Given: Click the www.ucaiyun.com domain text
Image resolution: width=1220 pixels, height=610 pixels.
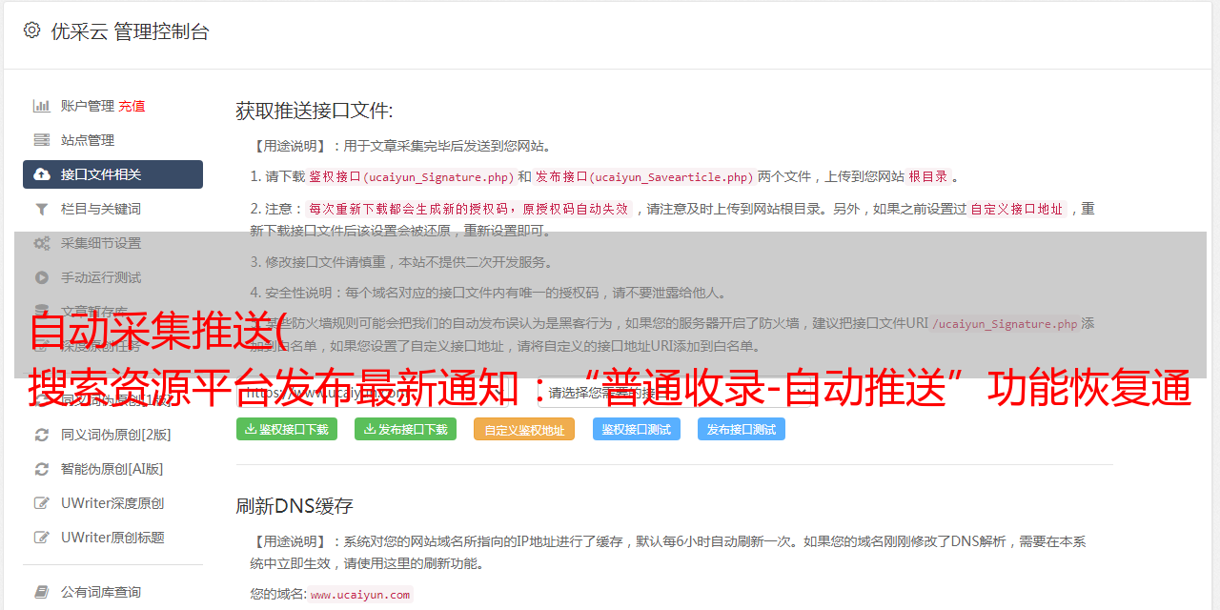Looking at the screenshot, I should [x=360, y=595].
